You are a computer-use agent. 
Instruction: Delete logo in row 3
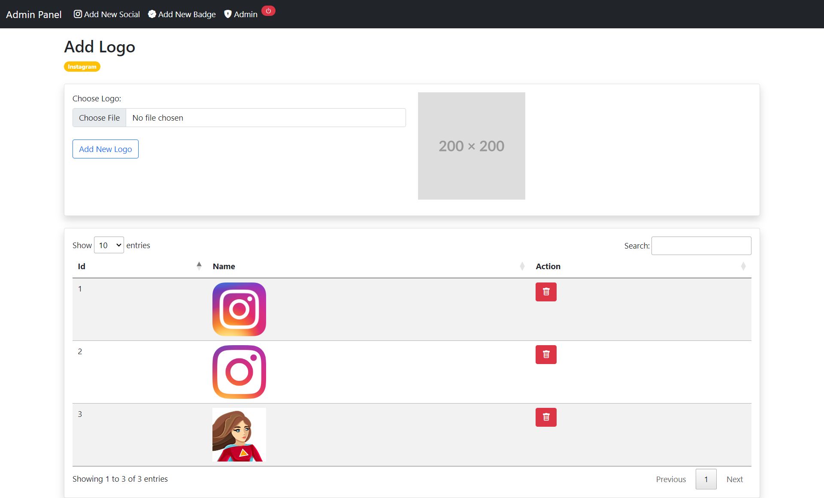tap(546, 417)
